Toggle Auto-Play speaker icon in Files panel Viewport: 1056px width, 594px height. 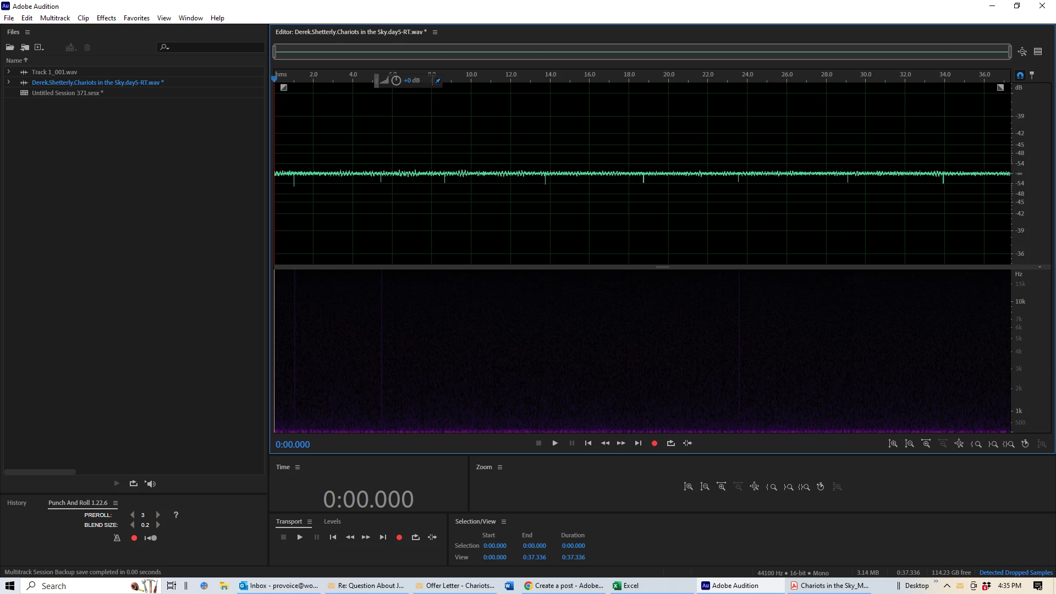150,484
